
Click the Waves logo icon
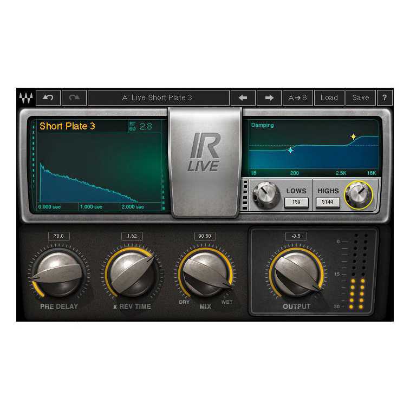coord(26,98)
